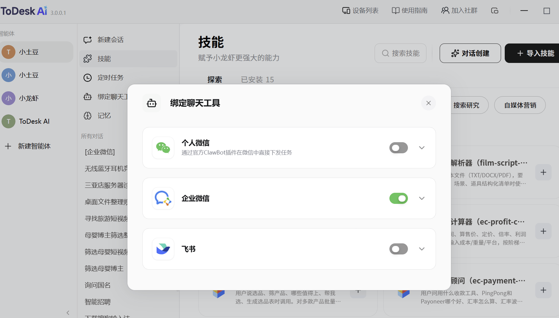Click the 小龙虾 agent name

coord(29,98)
